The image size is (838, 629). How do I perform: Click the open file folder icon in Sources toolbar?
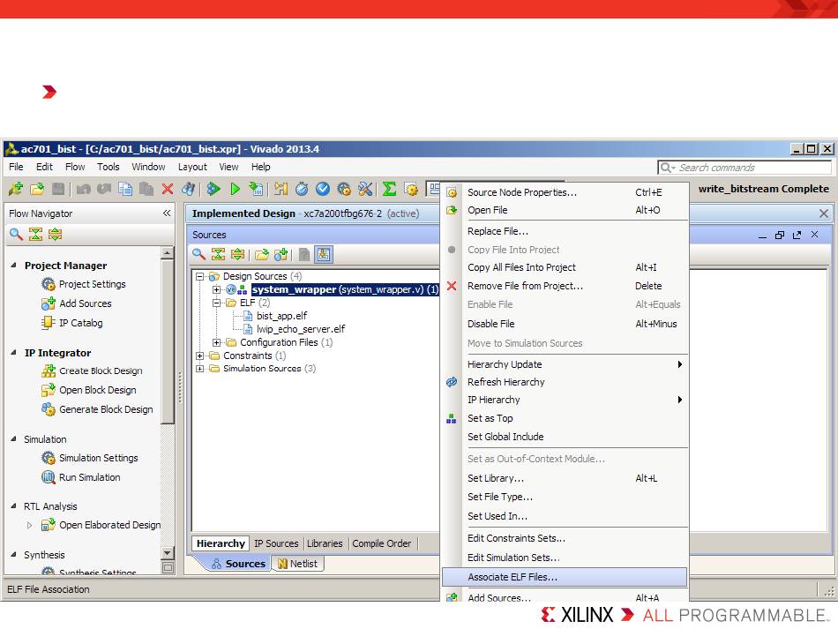[x=261, y=254]
